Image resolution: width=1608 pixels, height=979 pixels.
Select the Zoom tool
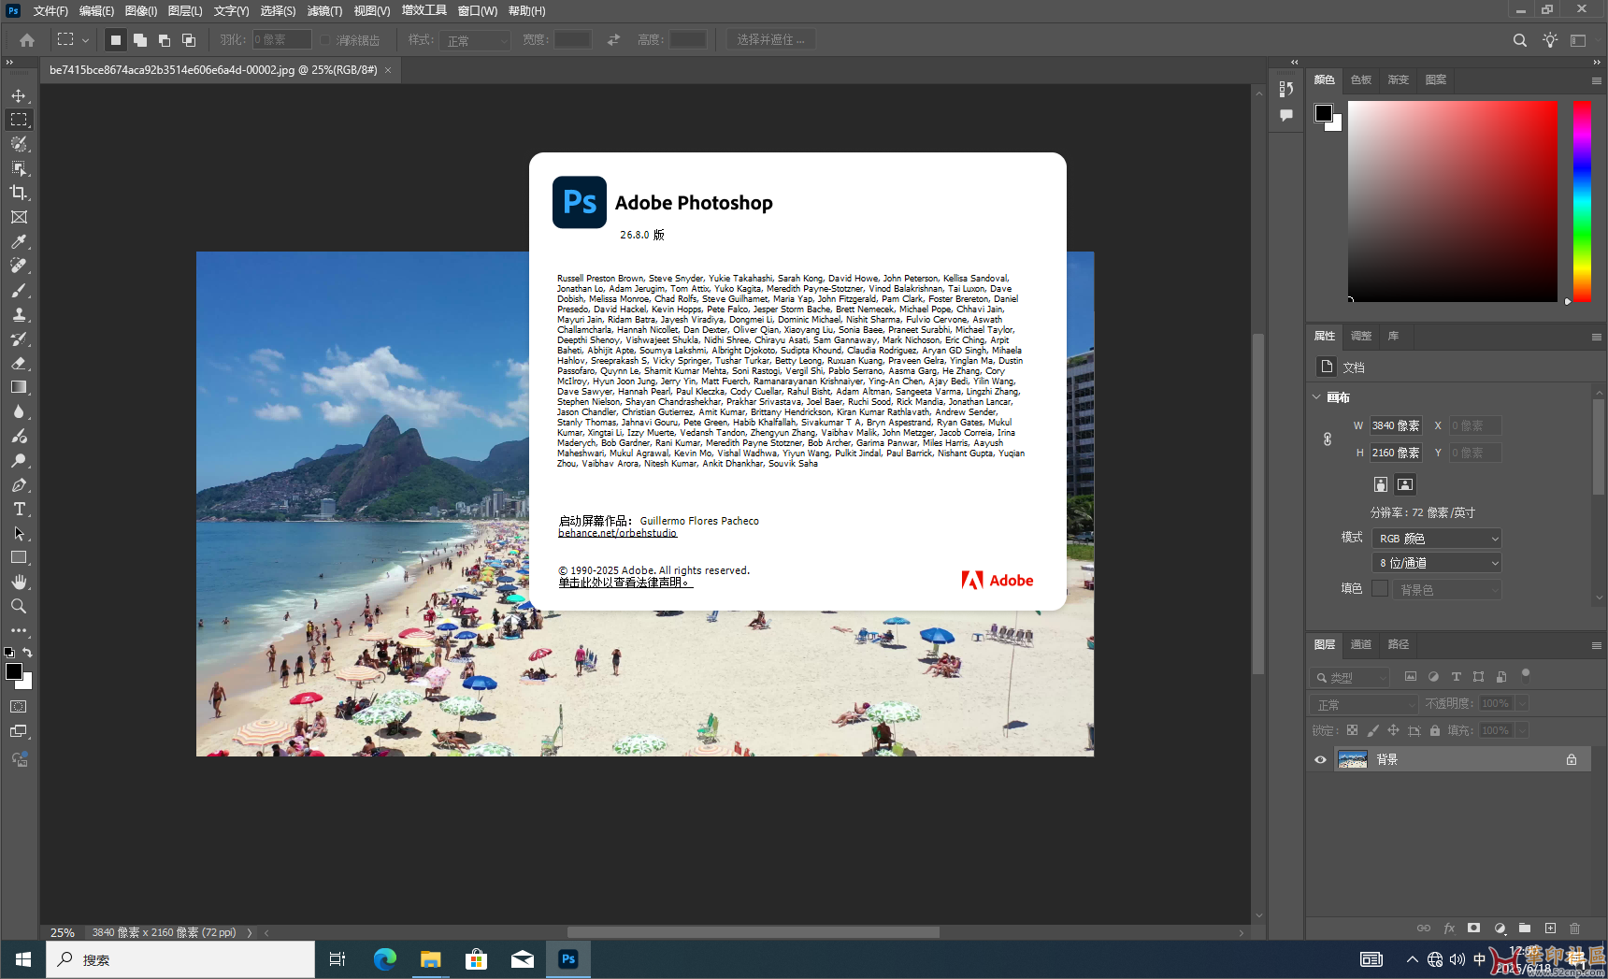[19, 606]
